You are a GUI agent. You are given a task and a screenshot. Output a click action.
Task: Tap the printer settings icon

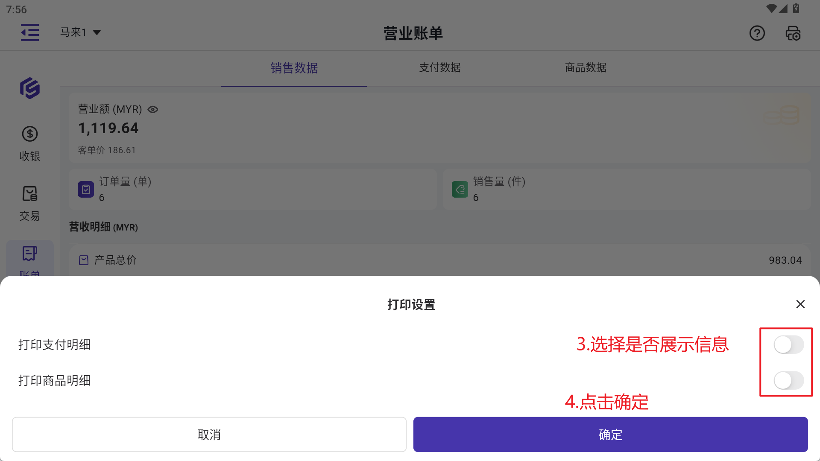point(793,33)
